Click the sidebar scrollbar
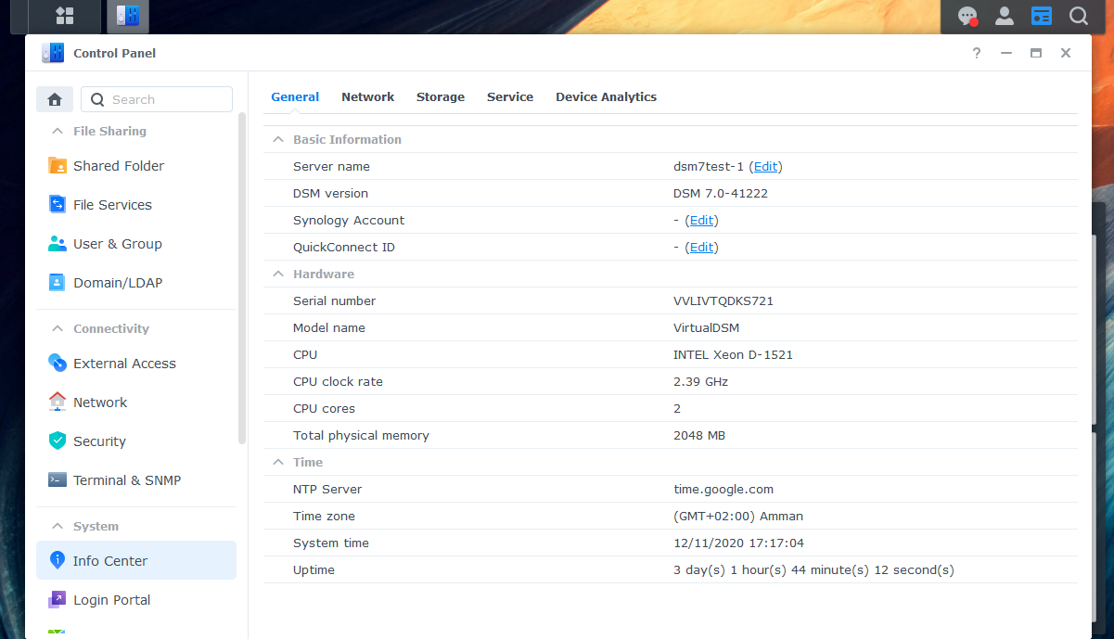The width and height of the screenshot is (1114, 639). coord(243,278)
